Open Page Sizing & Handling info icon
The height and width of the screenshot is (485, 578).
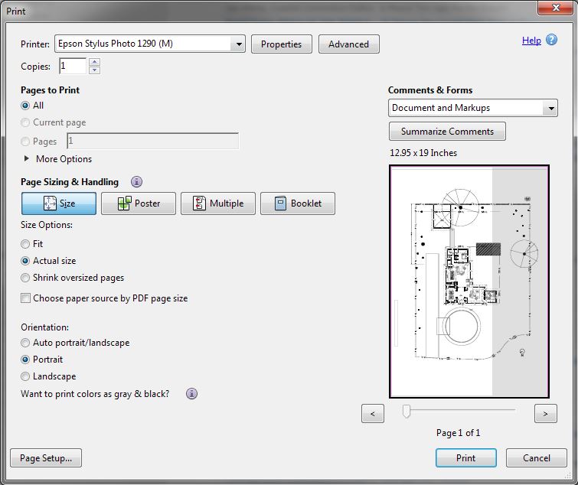[137, 182]
